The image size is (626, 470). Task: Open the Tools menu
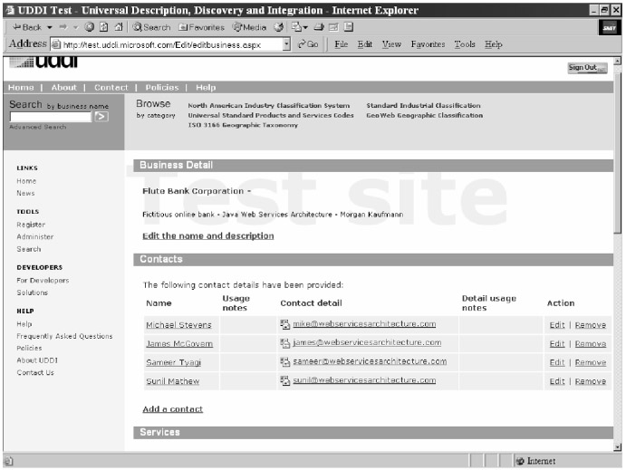click(x=464, y=44)
